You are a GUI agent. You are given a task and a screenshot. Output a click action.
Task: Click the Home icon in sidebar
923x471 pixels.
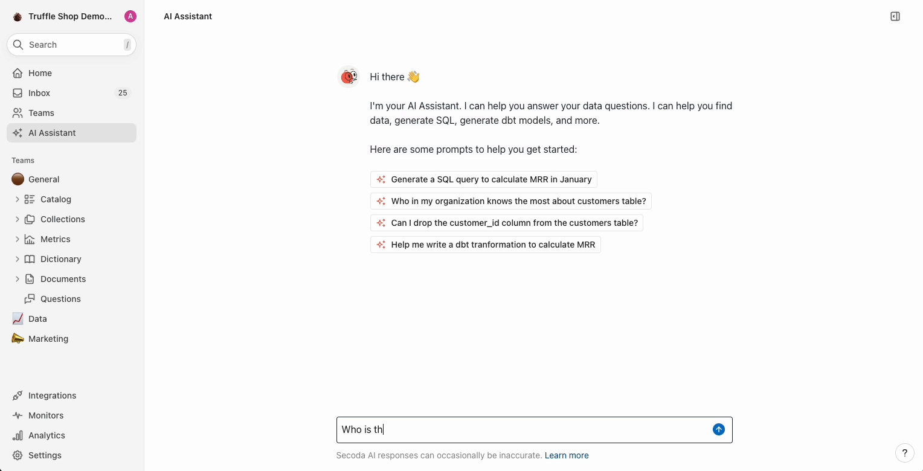pos(18,73)
